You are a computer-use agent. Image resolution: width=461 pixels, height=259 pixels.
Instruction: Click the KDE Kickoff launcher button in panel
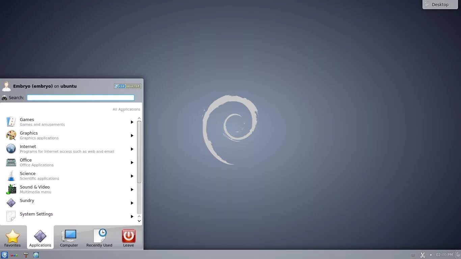tap(4, 255)
